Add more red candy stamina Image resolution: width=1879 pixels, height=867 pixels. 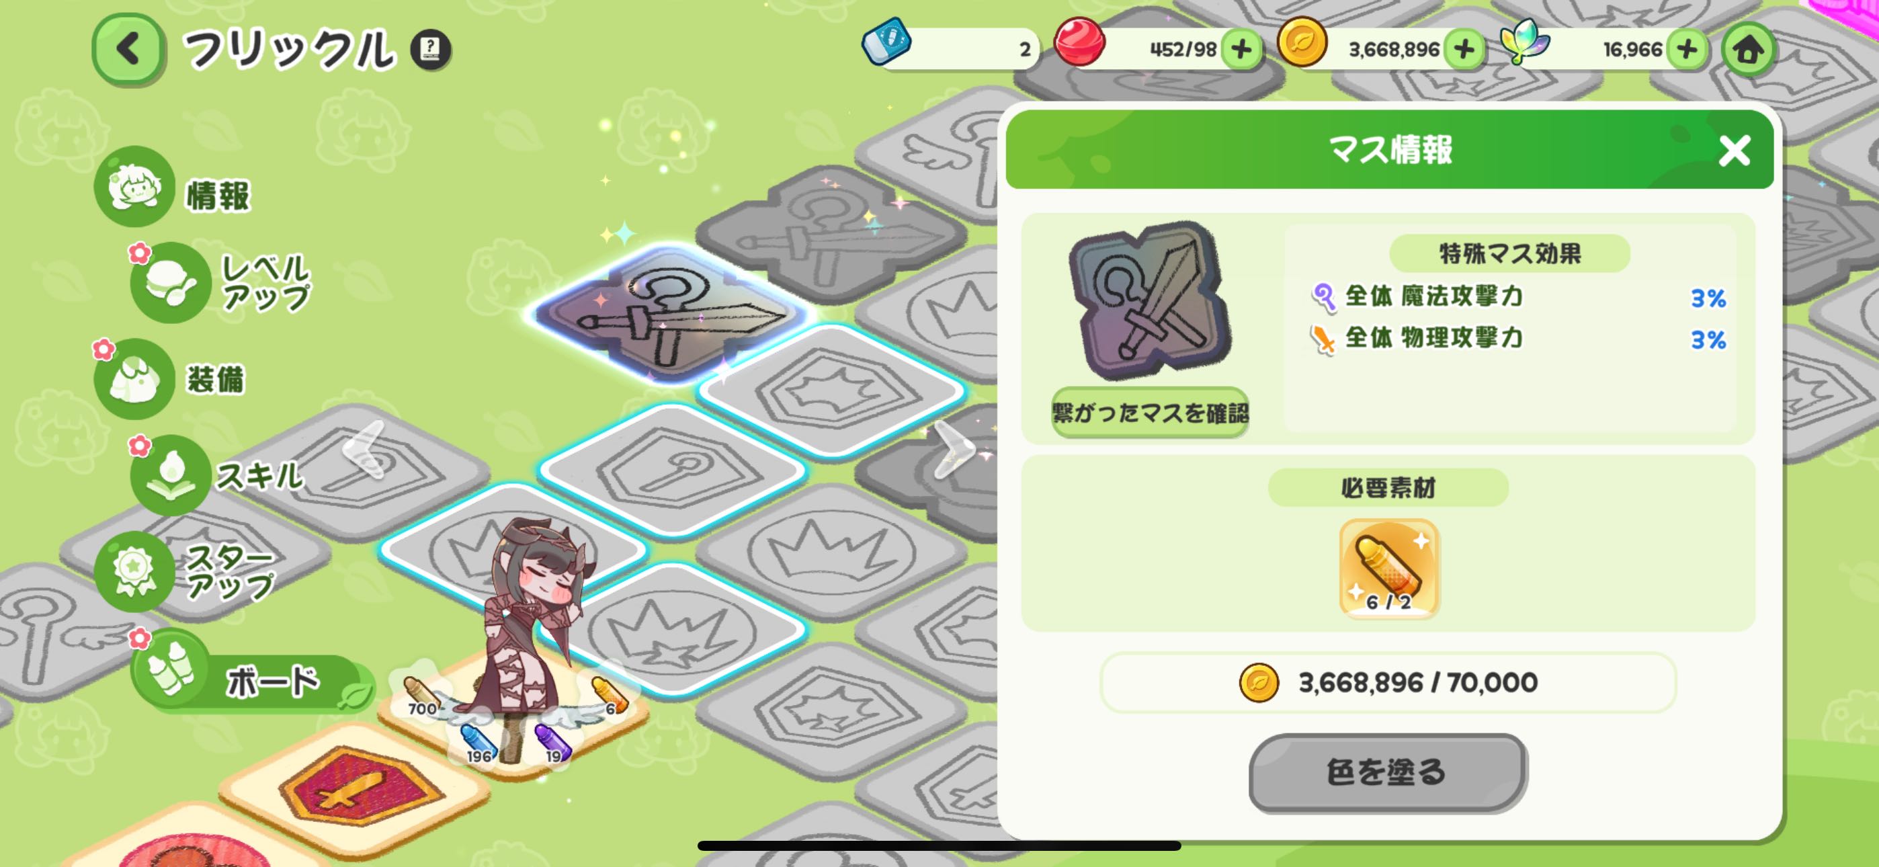pos(1241,49)
